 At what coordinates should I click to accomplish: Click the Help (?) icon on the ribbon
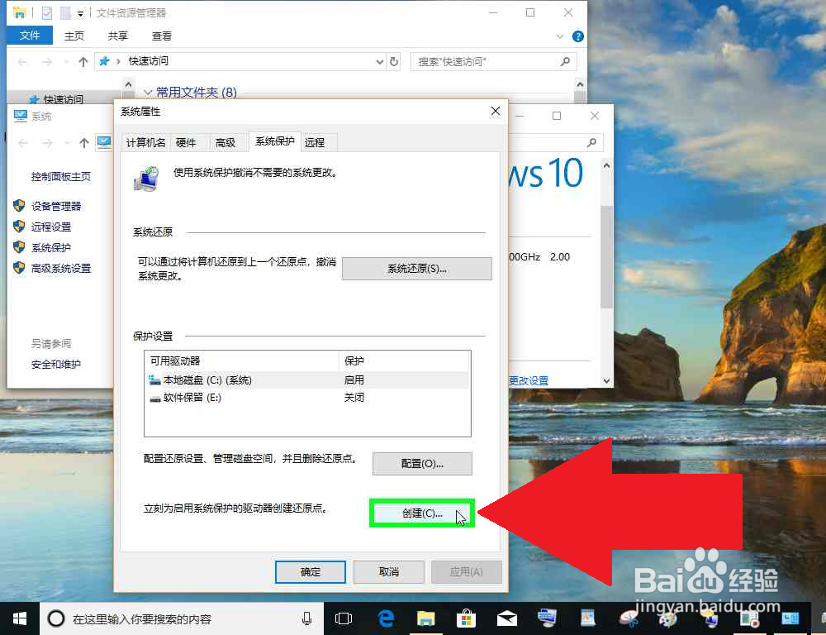click(577, 36)
